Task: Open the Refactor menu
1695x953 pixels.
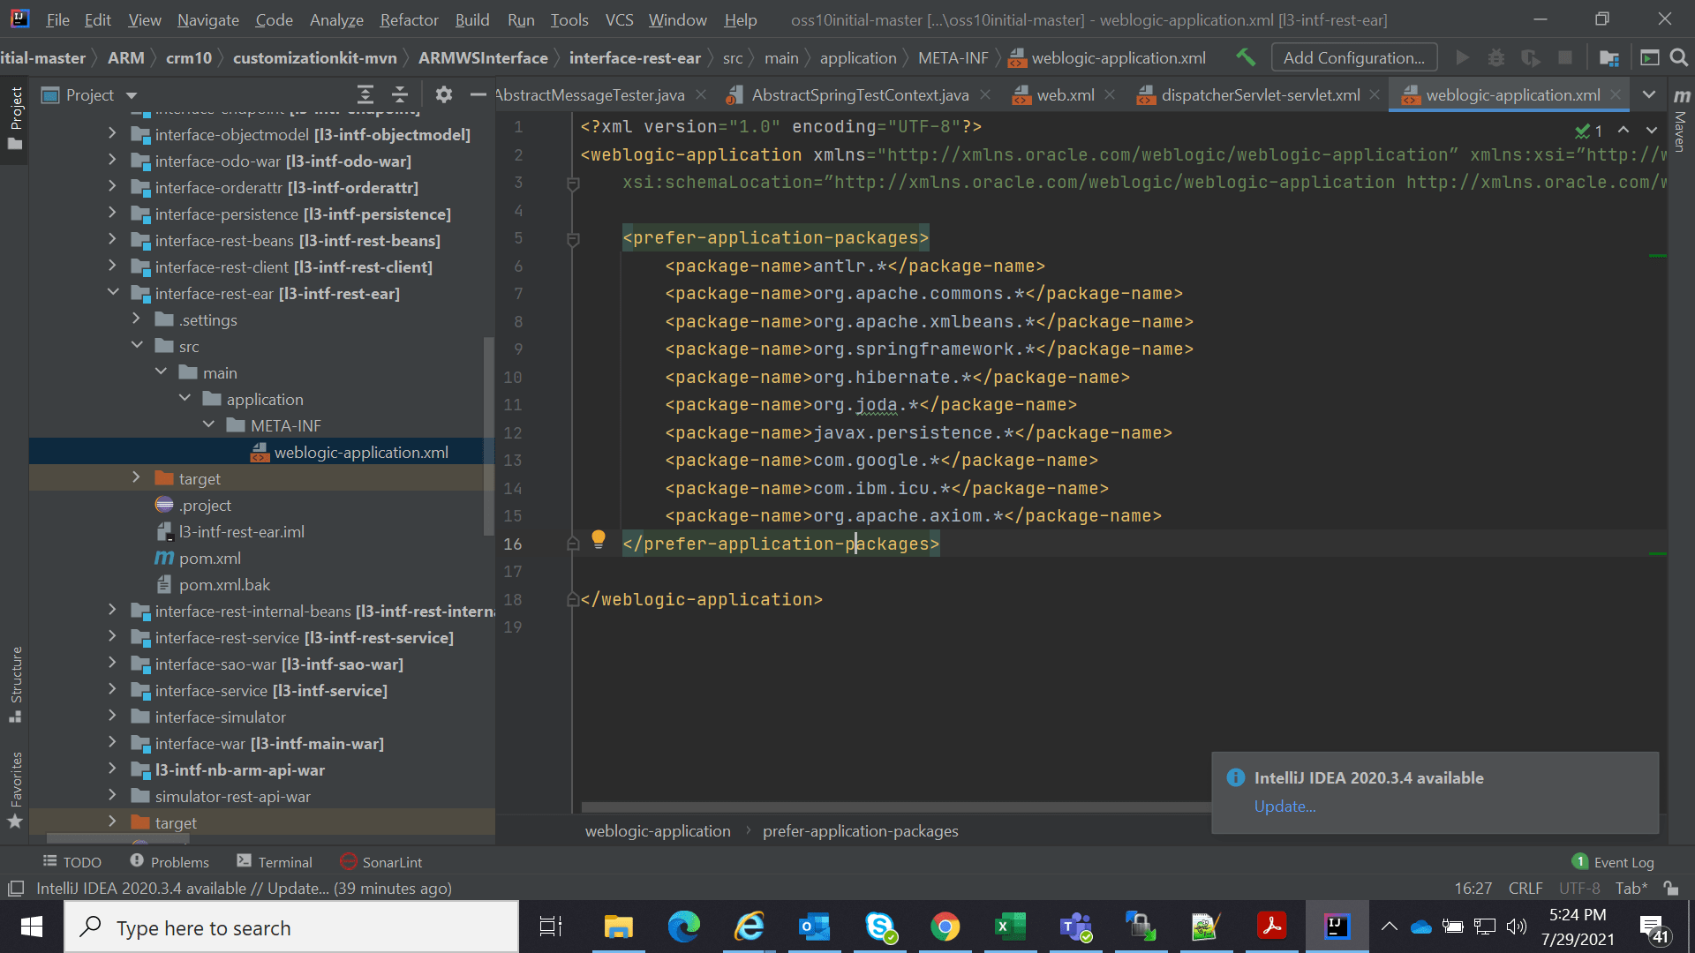Action: pos(409,19)
